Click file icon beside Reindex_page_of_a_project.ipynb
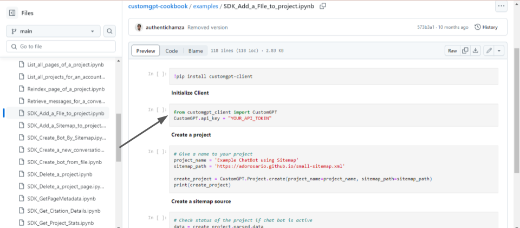Viewport: 520px width, 228px height. pyautogui.click(x=22, y=89)
